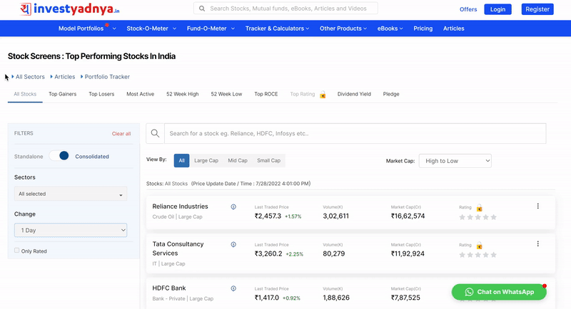Expand the Change period dropdown
The width and height of the screenshot is (571, 309).
coord(71,230)
